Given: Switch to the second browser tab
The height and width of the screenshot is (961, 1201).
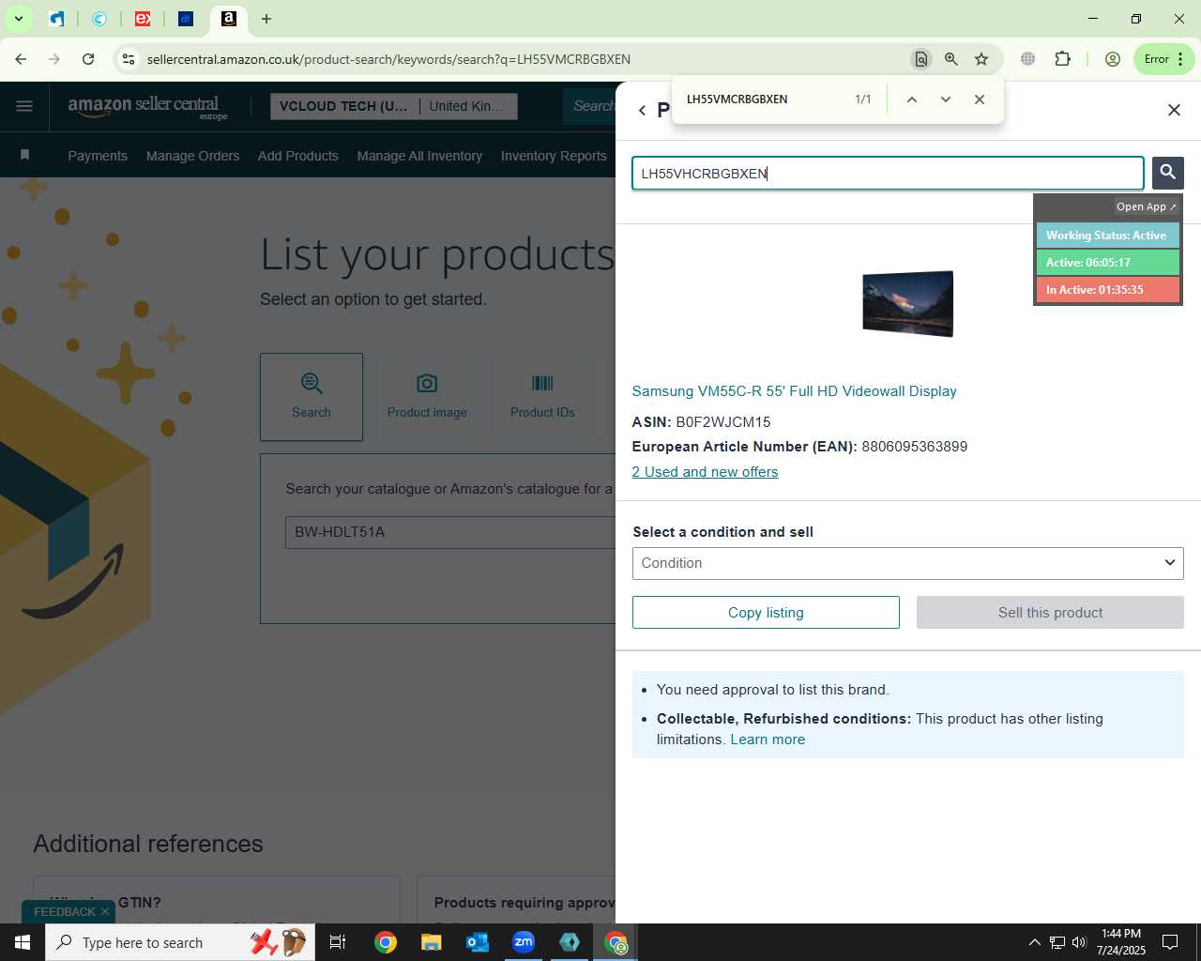Looking at the screenshot, I should [x=99, y=19].
